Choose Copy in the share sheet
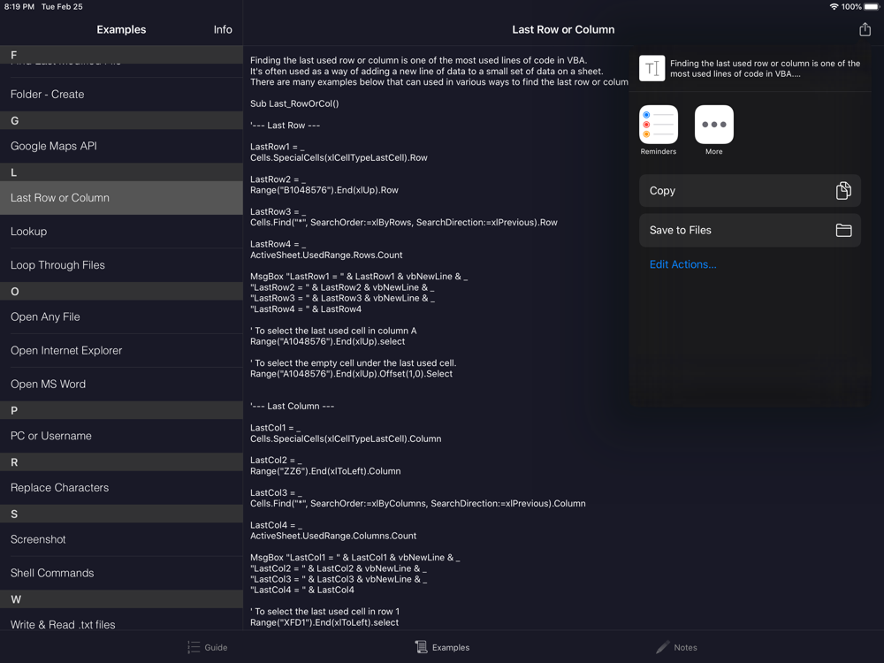884x663 pixels. (x=750, y=191)
